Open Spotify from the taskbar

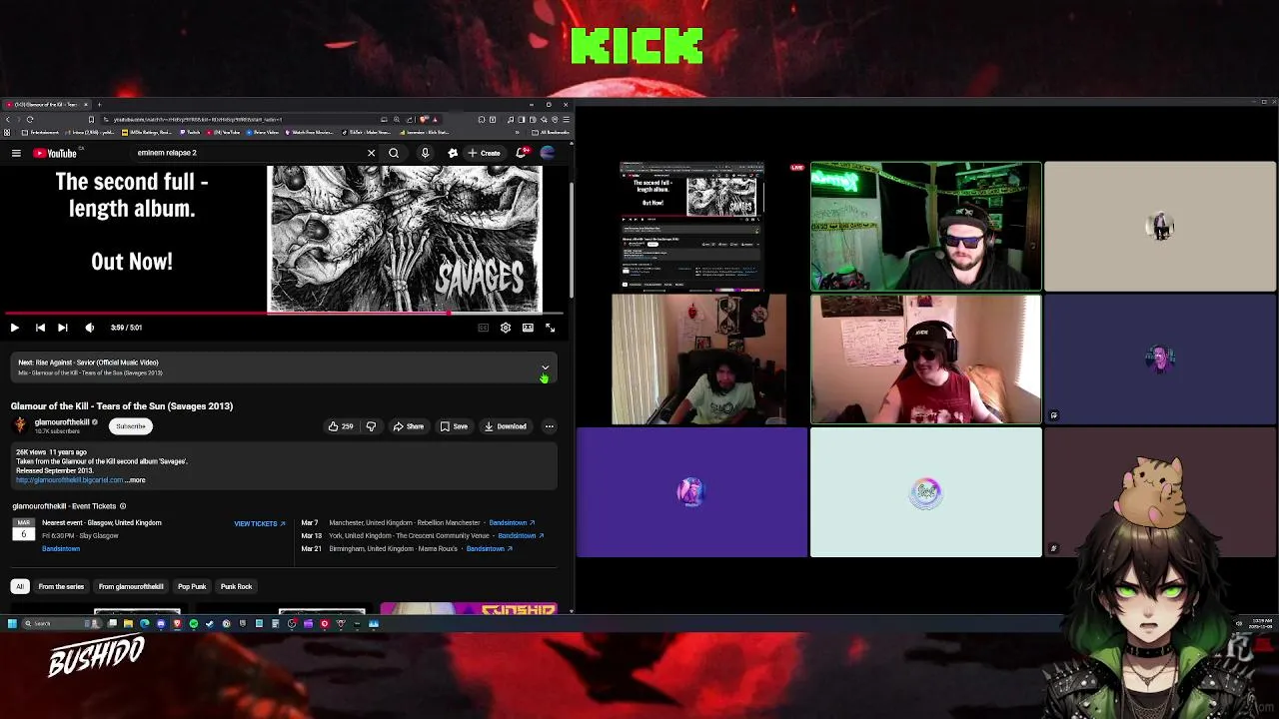pos(193,624)
